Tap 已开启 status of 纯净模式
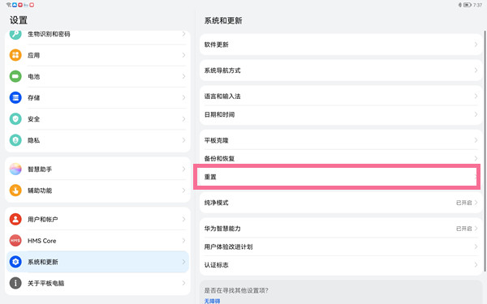 [x=463, y=203]
